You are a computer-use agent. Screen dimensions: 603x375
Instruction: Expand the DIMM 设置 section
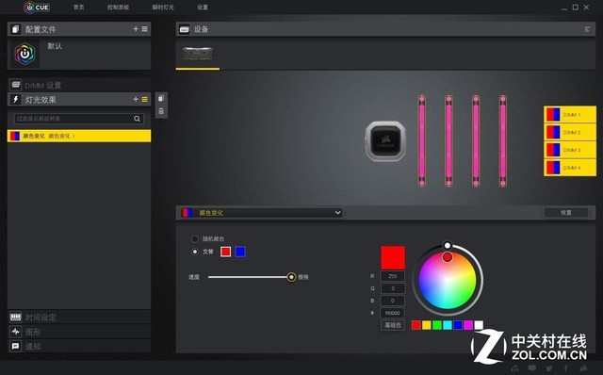tap(79, 85)
